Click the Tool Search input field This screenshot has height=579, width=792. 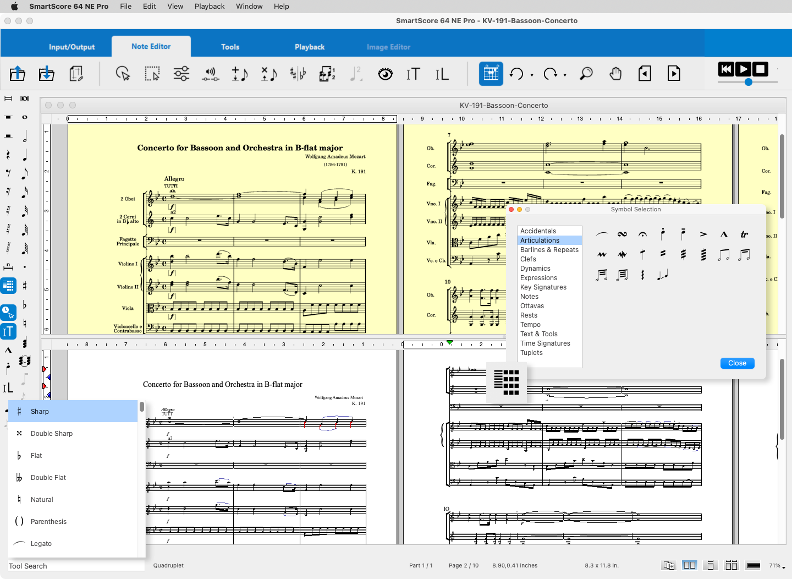[76, 566]
